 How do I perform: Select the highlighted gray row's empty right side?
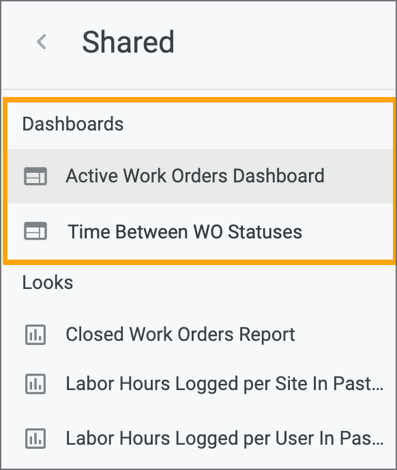[x=359, y=176]
